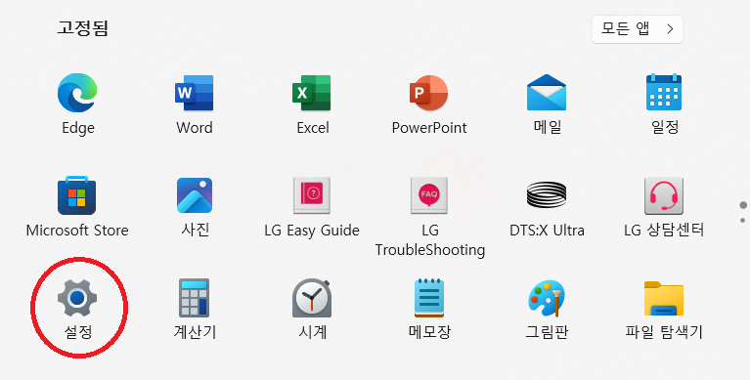Screen dimensions: 750x380
Task: Start PowerPoint from the pinned grid
Action: point(429,93)
